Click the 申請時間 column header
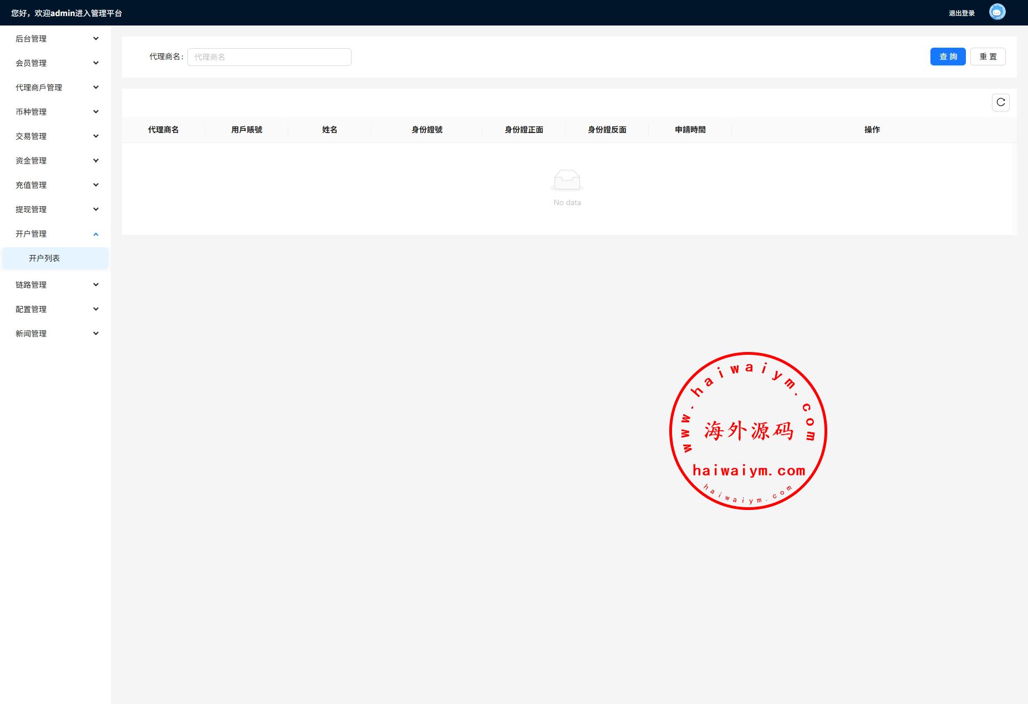The width and height of the screenshot is (1028, 704). pyautogui.click(x=690, y=130)
